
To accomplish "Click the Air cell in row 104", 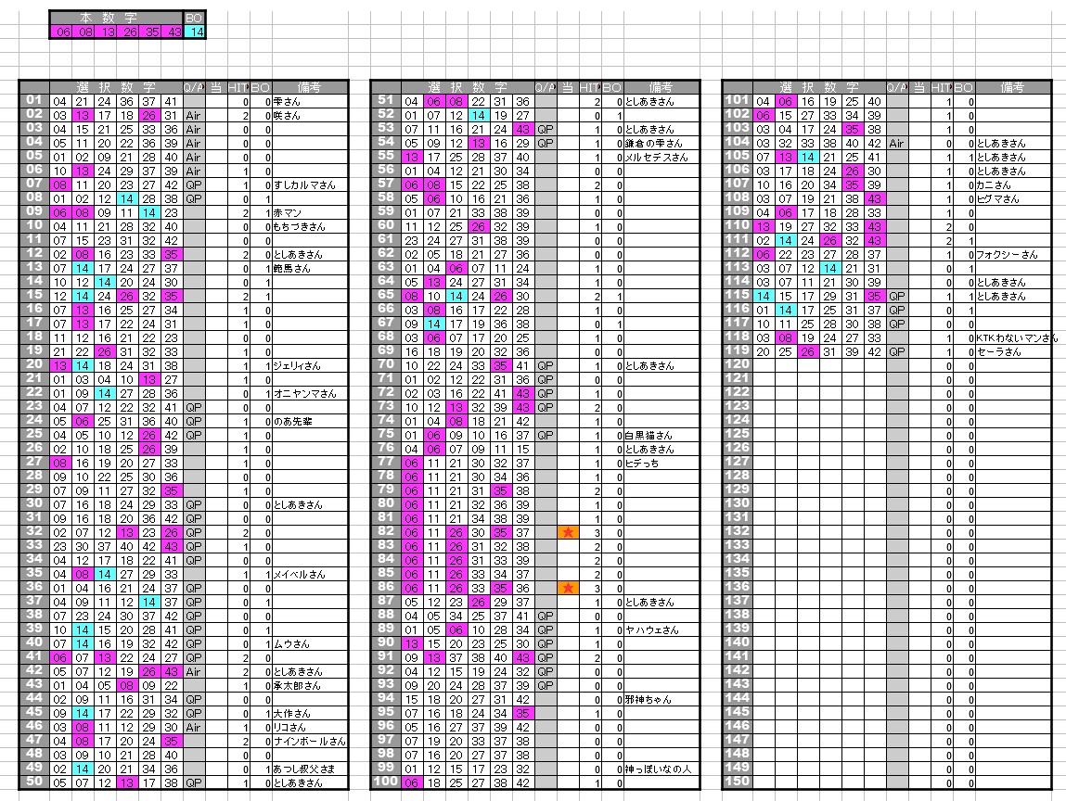I will click(895, 144).
